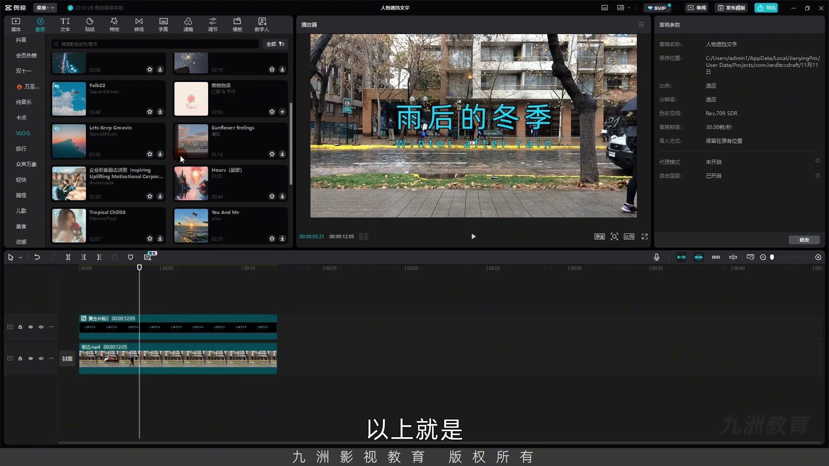Open the 特效 effects tab

(114, 25)
